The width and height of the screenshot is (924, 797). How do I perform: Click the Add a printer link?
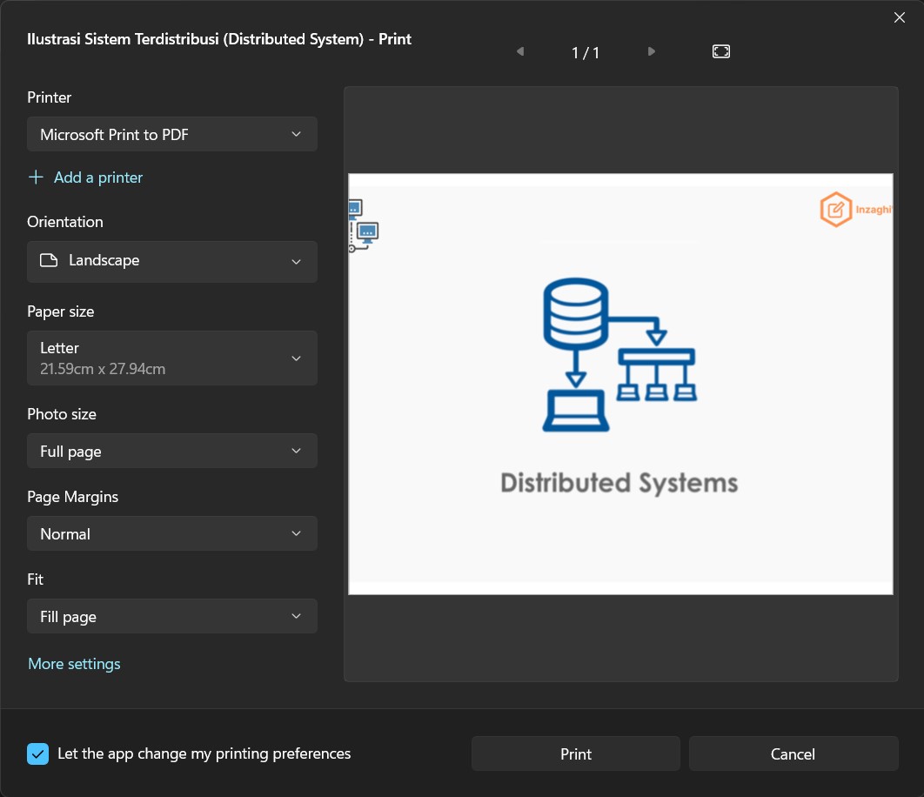[x=98, y=177]
